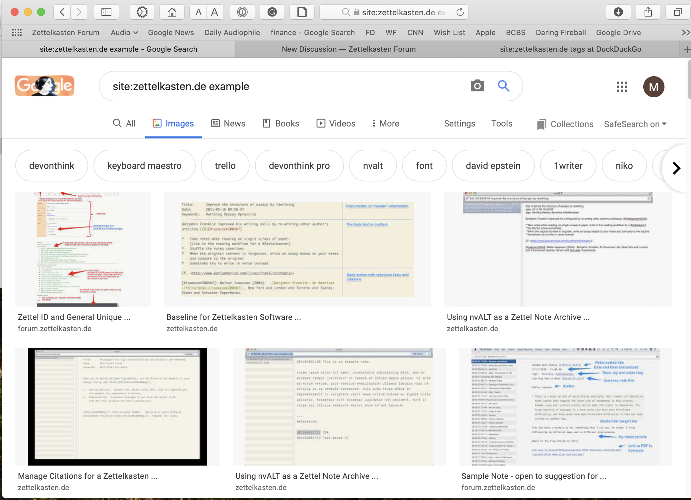
Task: Reload the page with the refresh icon
Action: click(x=460, y=12)
